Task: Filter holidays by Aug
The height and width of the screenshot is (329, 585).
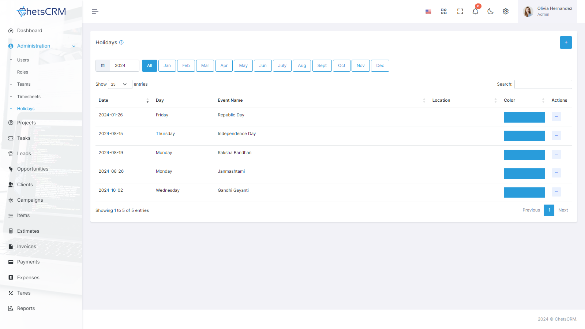Action: (x=302, y=66)
